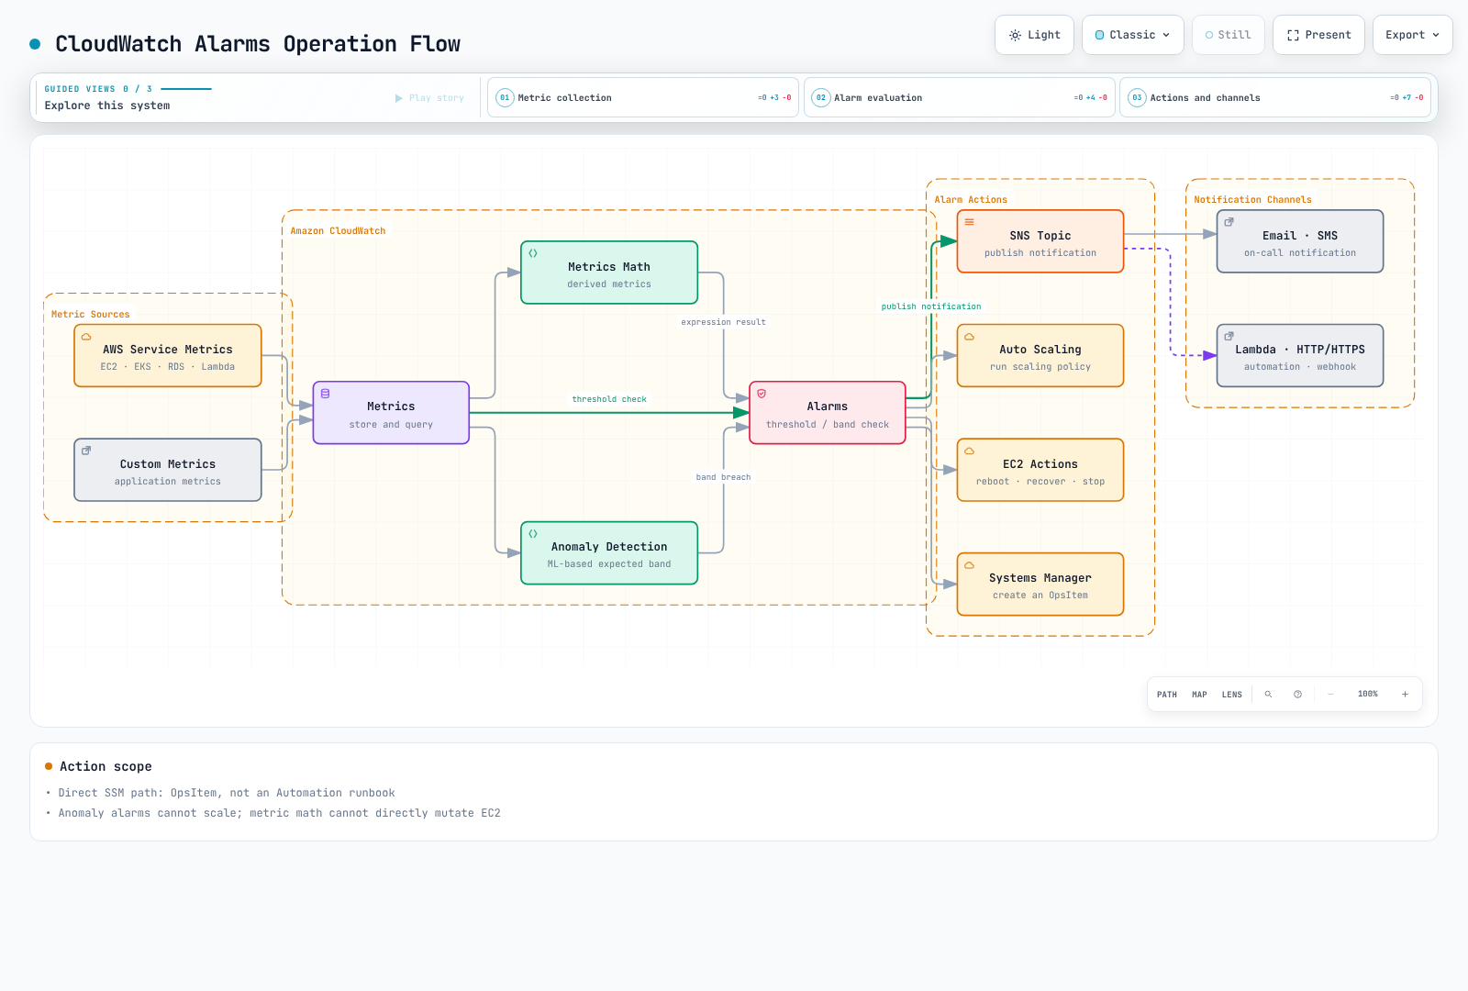Click cloud icon on AWS Service Metrics node
1468x991 pixels.
tap(86, 337)
